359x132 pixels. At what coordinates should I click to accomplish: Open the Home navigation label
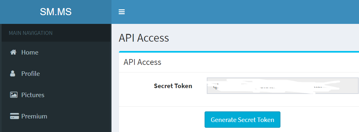(x=30, y=52)
